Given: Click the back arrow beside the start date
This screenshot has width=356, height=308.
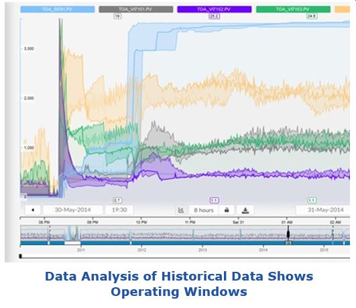Looking at the screenshot, I should [33, 210].
